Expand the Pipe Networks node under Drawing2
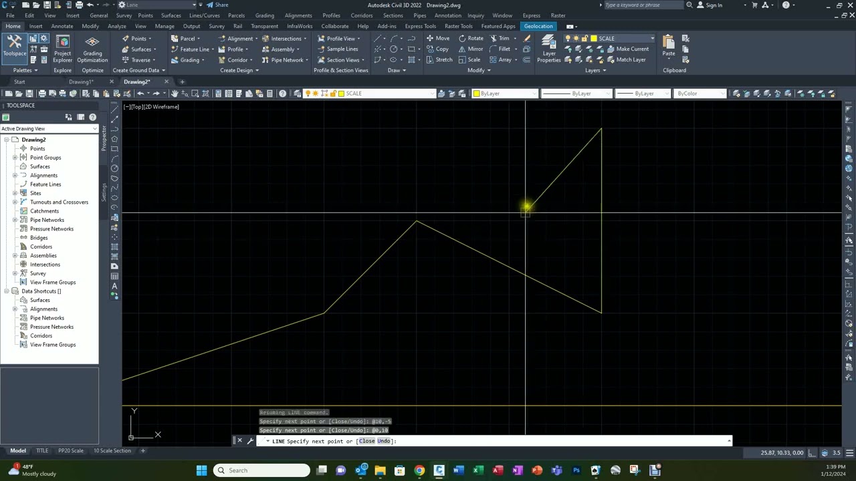Image resolution: width=856 pixels, height=481 pixels. pyautogui.click(x=15, y=220)
